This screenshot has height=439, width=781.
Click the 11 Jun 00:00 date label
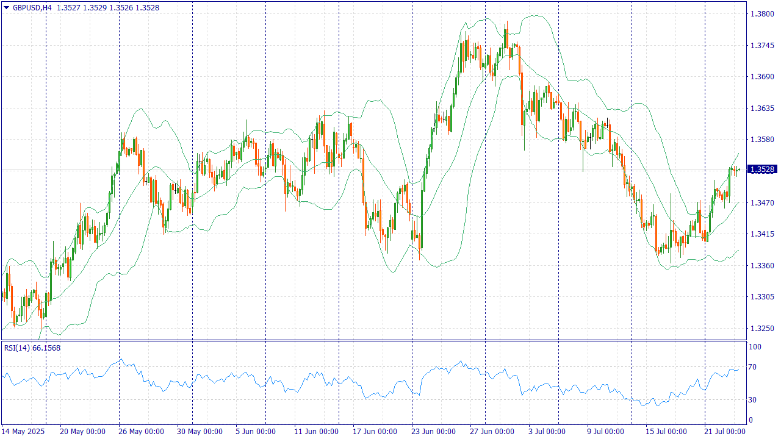click(315, 432)
